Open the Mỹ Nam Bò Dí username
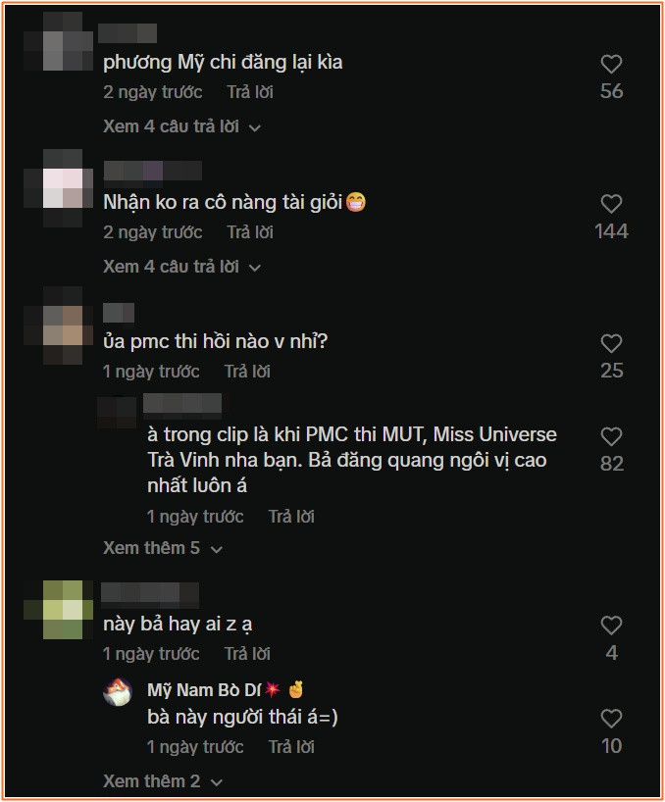Screen dimensions: 665x802 (204, 690)
